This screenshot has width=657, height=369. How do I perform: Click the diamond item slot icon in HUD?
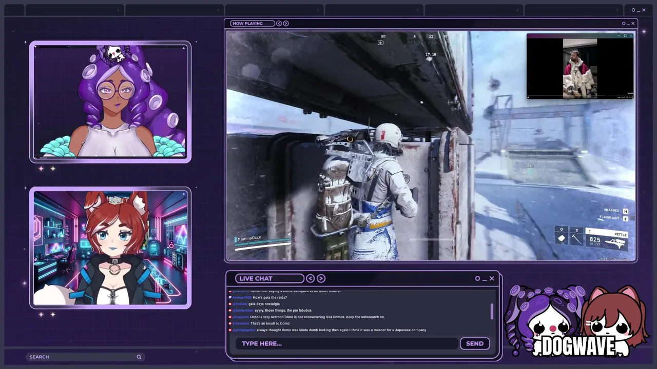562,239
